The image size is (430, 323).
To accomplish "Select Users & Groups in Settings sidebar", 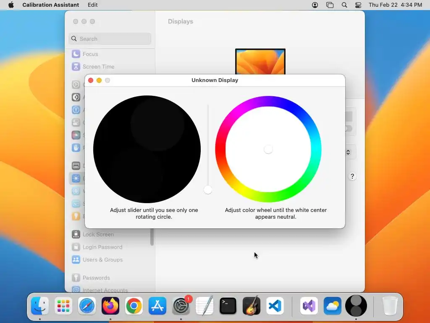I will [x=110, y=259].
